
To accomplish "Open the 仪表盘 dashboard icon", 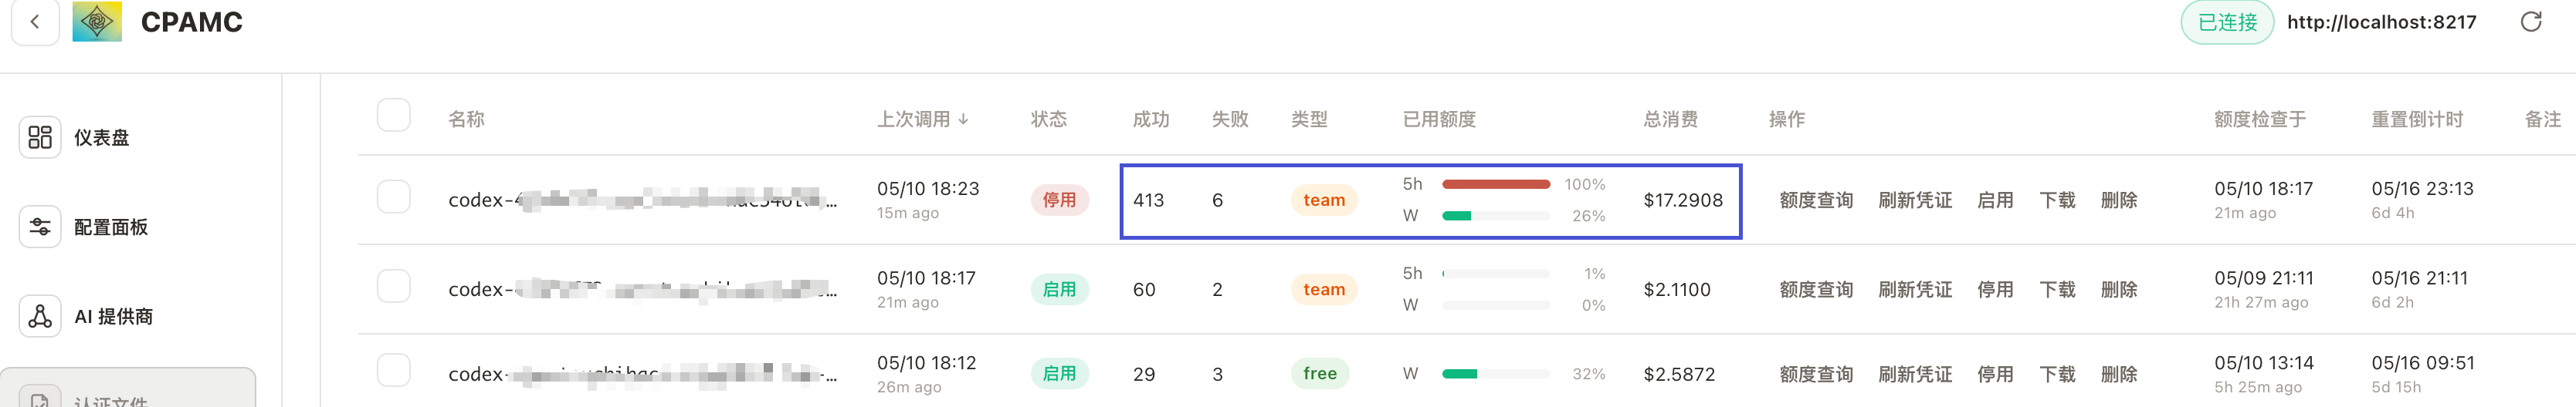I will tap(40, 138).
